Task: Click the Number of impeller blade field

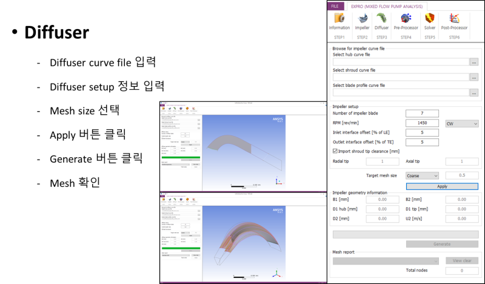Action: pos(422,113)
